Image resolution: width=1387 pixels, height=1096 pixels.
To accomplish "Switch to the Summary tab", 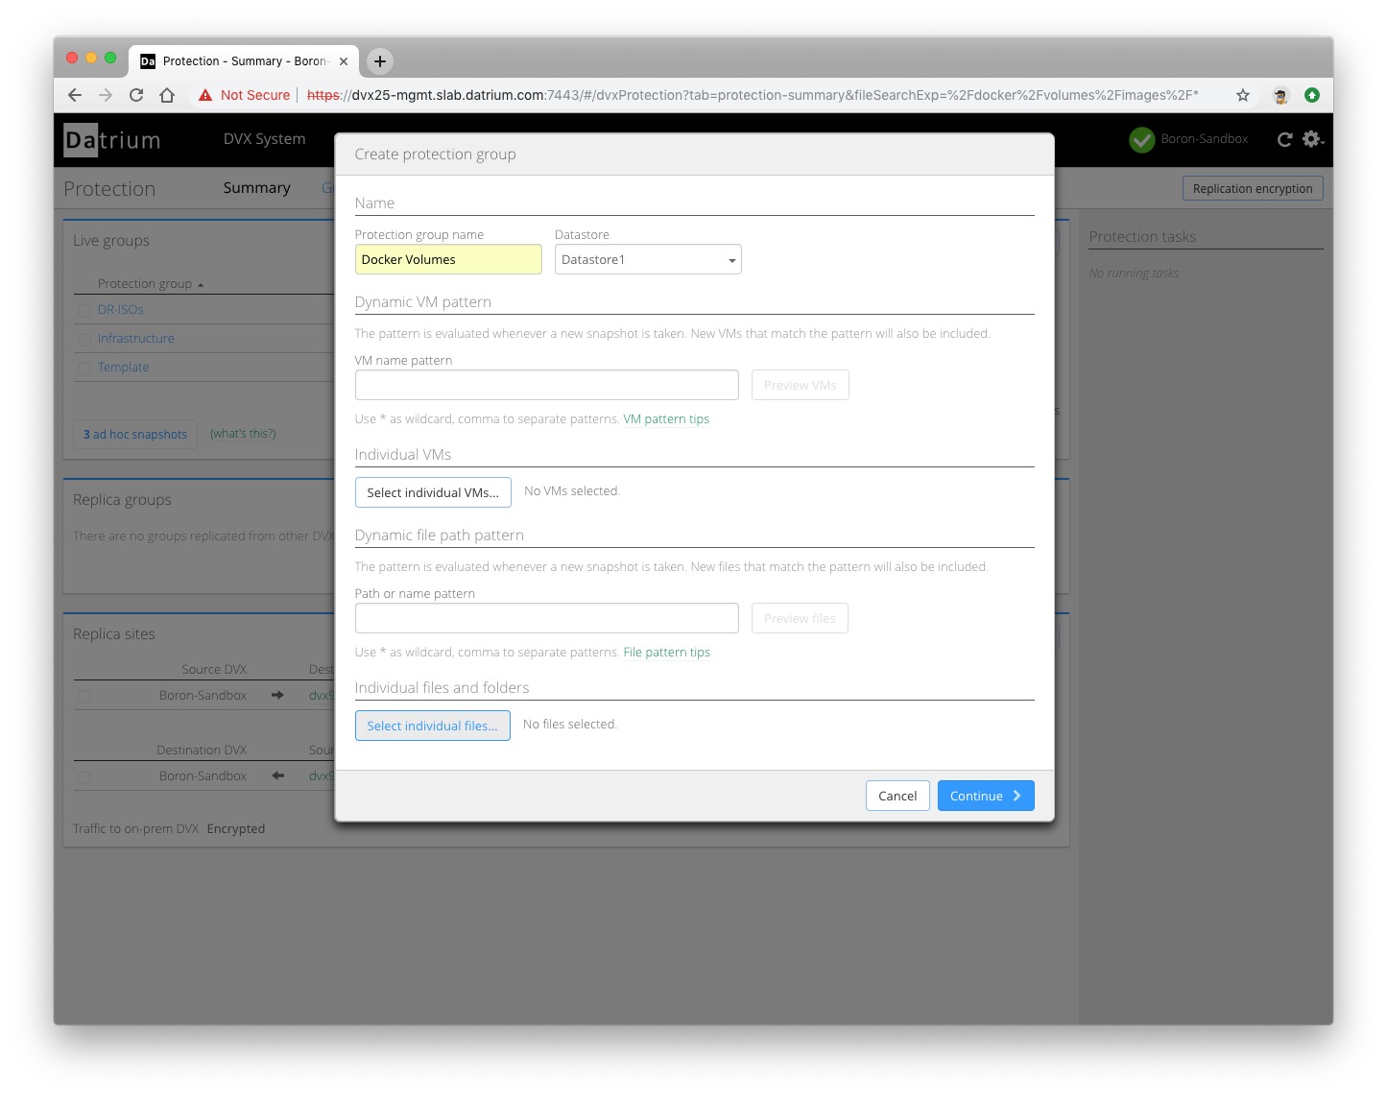I will [257, 188].
